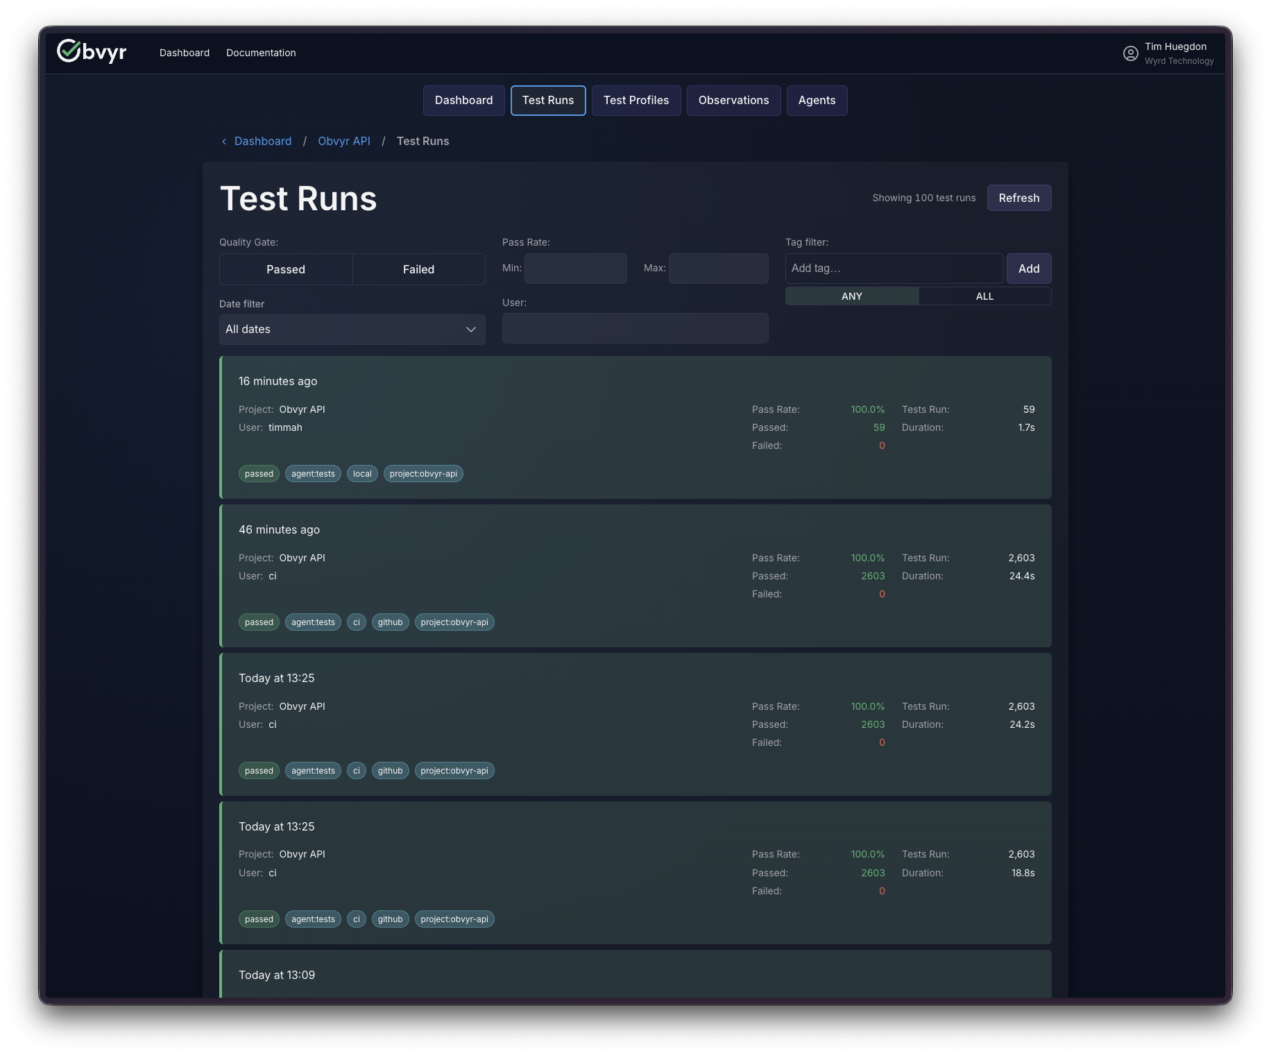Click user 'timmah' in first run
This screenshot has height=1056, width=1271.
pyautogui.click(x=285, y=427)
